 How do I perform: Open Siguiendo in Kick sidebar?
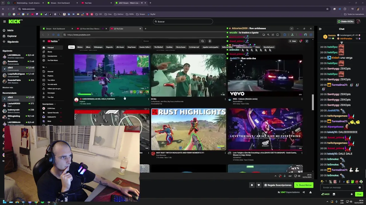click(x=13, y=42)
